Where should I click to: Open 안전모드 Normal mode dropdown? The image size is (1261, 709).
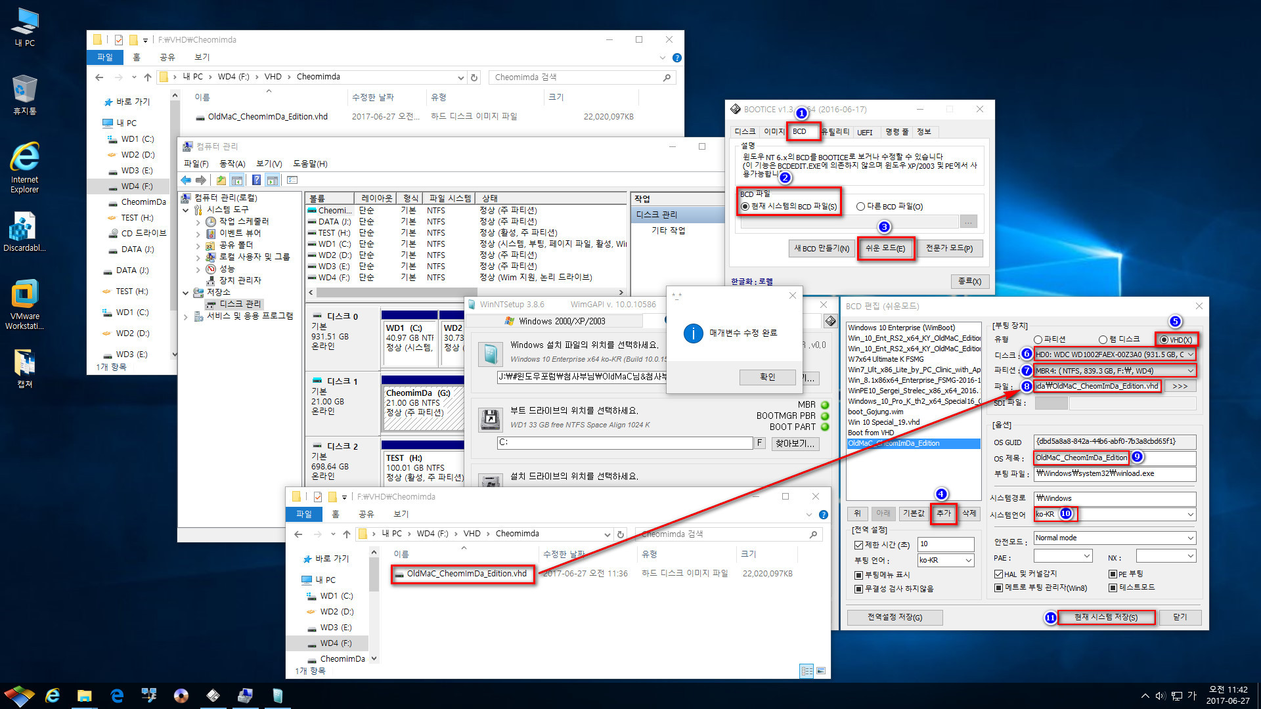coord(1115,538)
